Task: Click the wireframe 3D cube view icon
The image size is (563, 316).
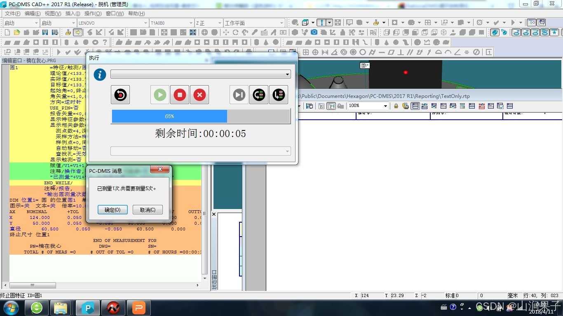Action: point(305,23)
